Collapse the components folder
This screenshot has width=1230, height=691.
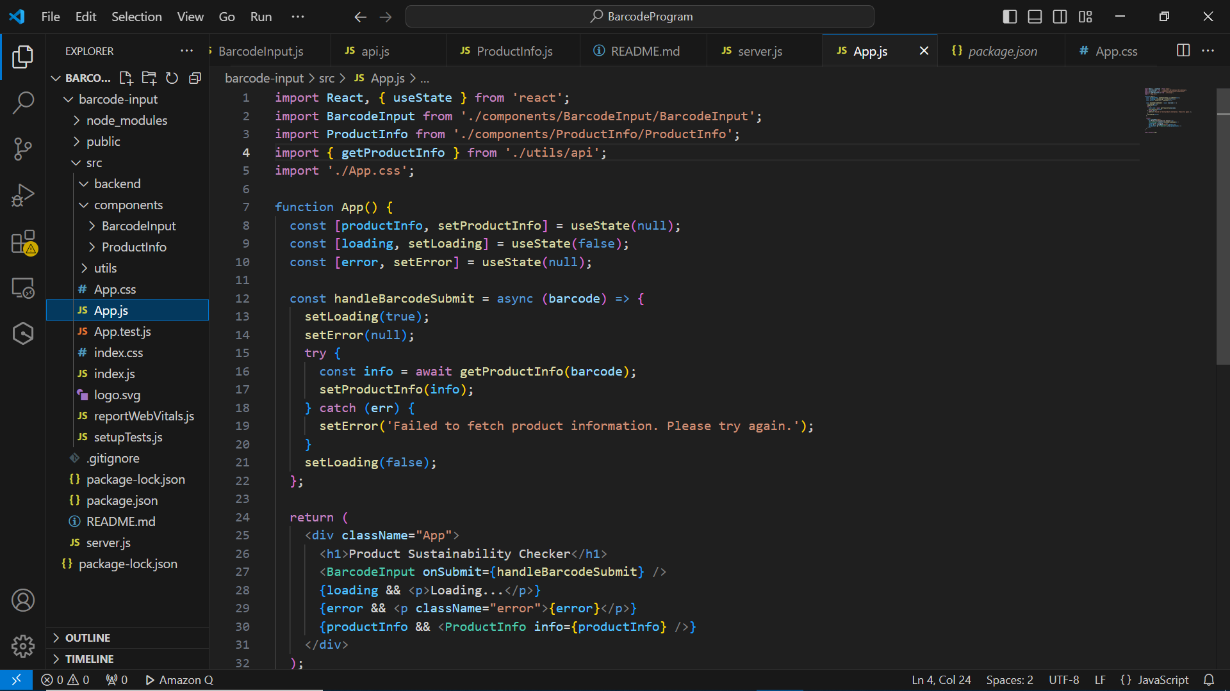coord(127,205)
